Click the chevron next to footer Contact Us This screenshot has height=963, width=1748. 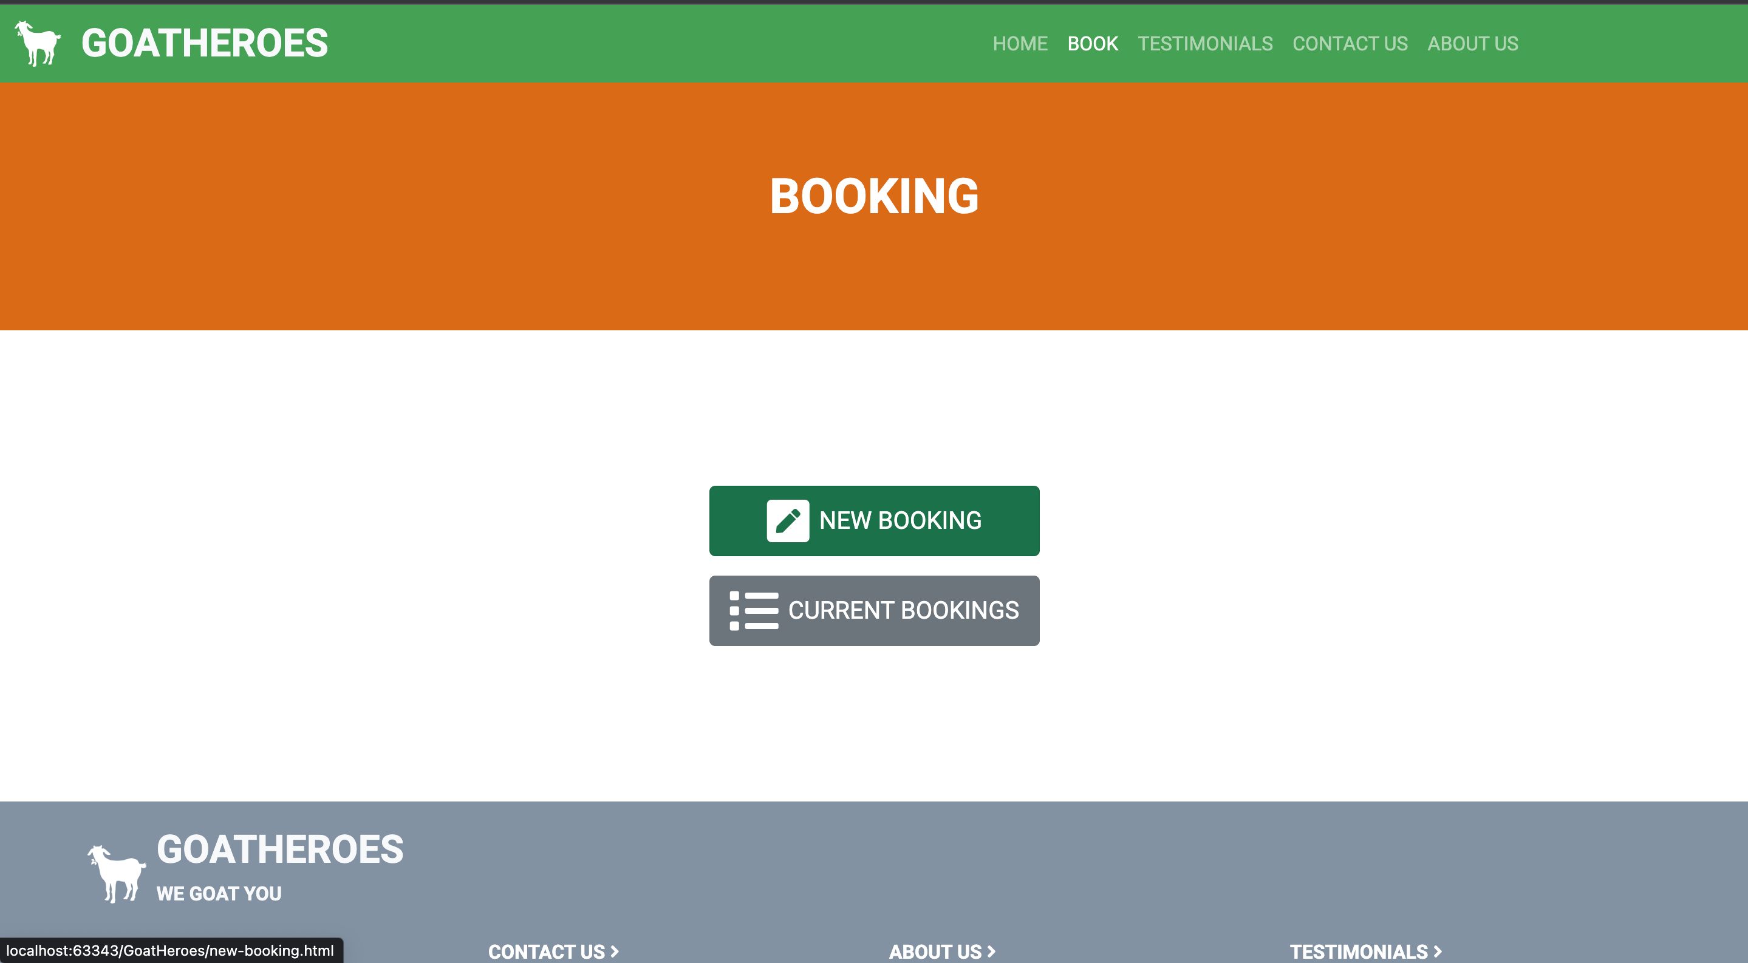(615, 951)
